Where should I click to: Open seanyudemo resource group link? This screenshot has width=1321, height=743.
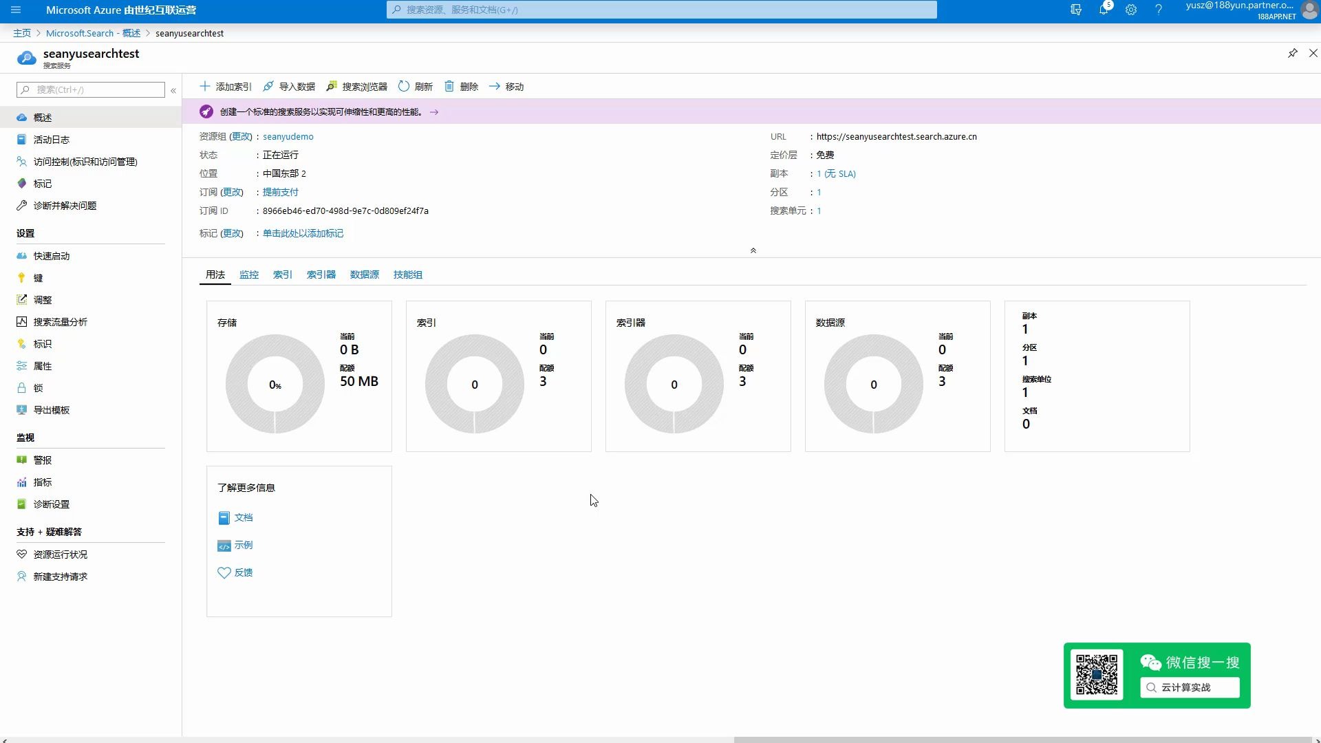(x=288, y=136)
